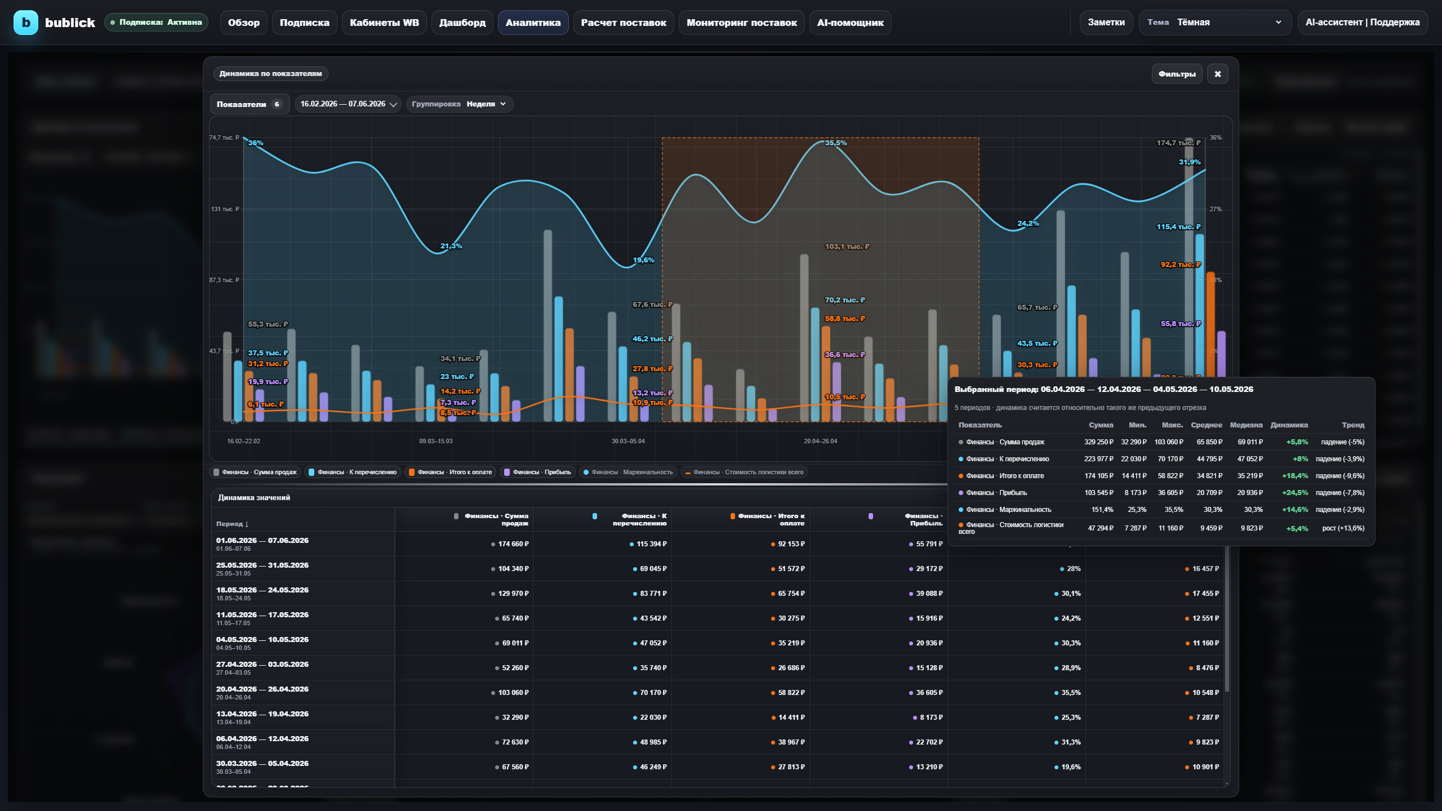The height and width of the screenshot is (811, 1442).
Task: Open the date range 16.02.2026 — 07.06.2026 dropdown
Action: pyautogui.click(x=348, y=104)
